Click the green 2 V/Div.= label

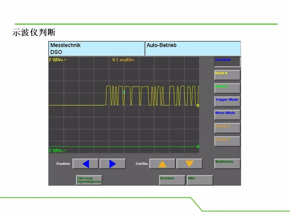(57, 151)
